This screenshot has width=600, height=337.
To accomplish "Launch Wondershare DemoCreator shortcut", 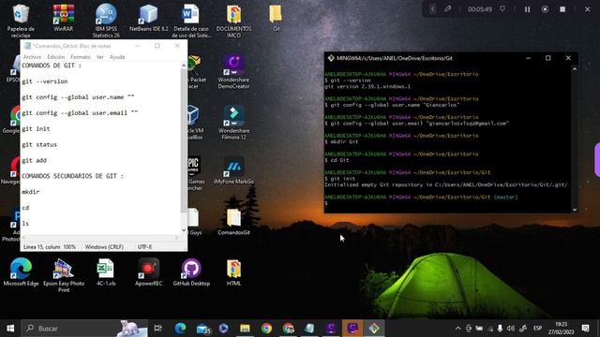I will pos(233,72).
